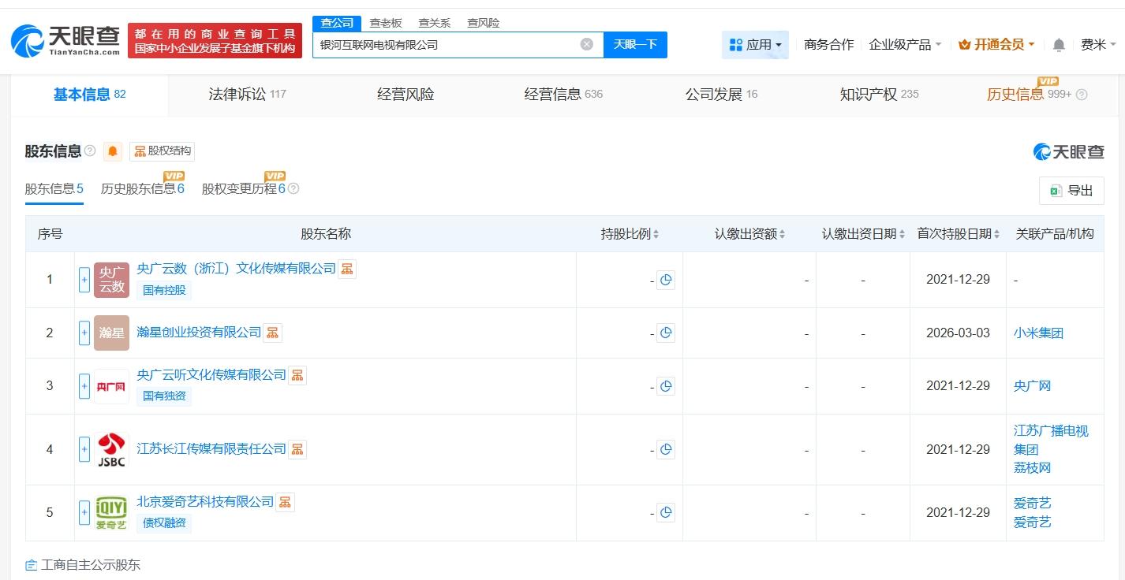Sort table by 持股比例 column
The height and width of the screenshot is (580, 1125).
click(630, 234)
